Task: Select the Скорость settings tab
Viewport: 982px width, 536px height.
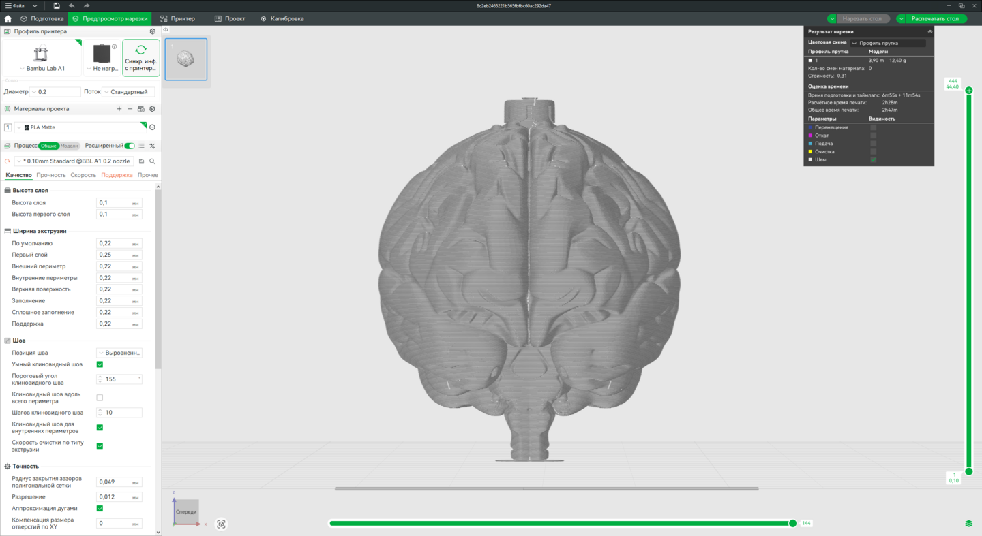Action: coord(83,175)
